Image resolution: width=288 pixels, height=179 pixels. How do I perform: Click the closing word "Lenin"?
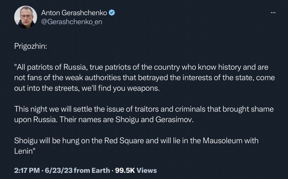click(x=23, y=151)
